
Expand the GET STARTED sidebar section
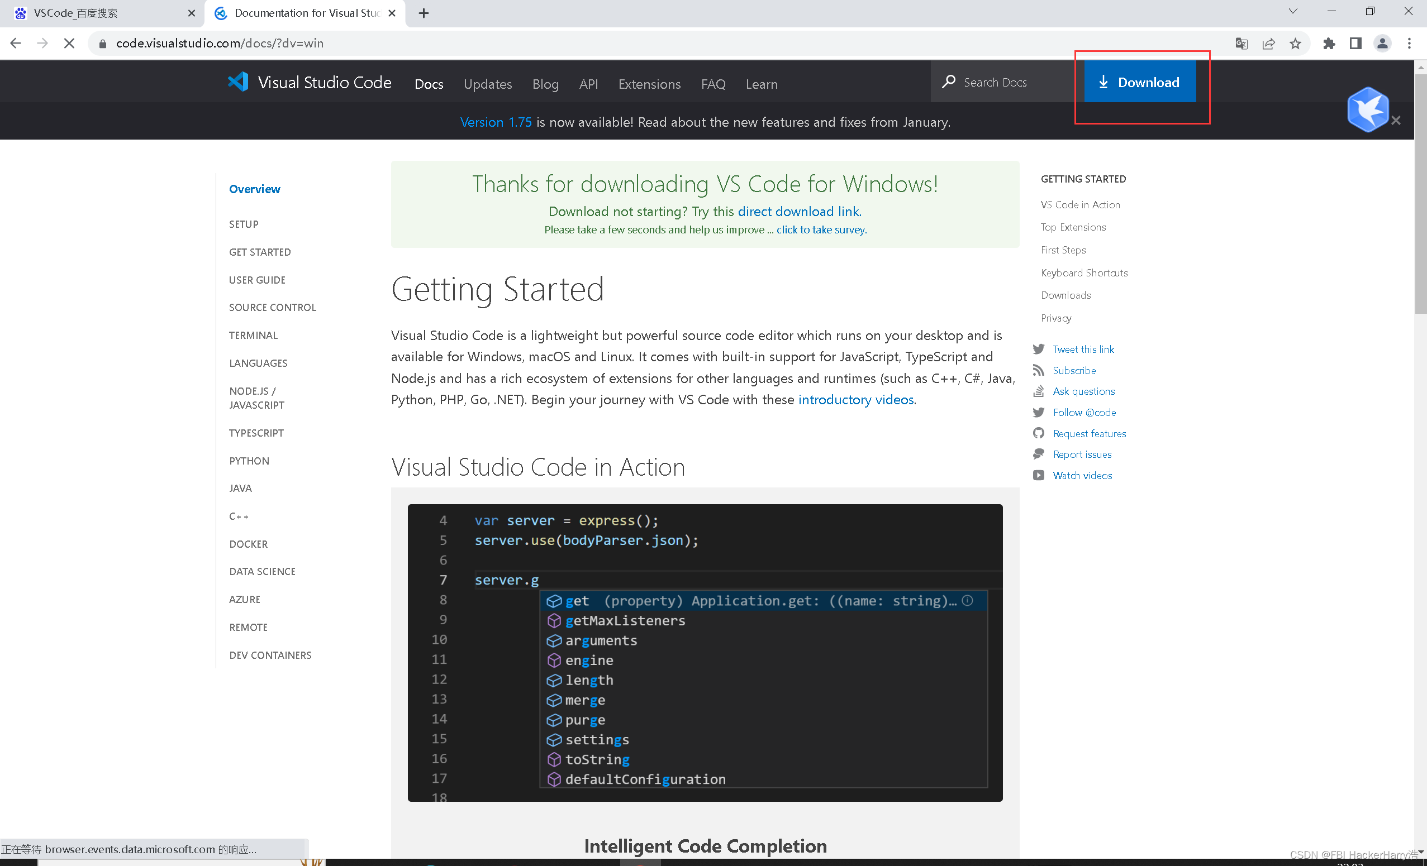point(260,252)
